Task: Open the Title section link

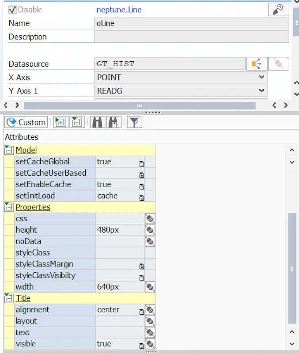Action: (x=23, y=298)
